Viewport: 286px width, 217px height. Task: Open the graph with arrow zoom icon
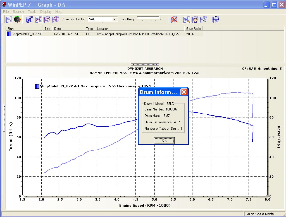tap(29, 20)
